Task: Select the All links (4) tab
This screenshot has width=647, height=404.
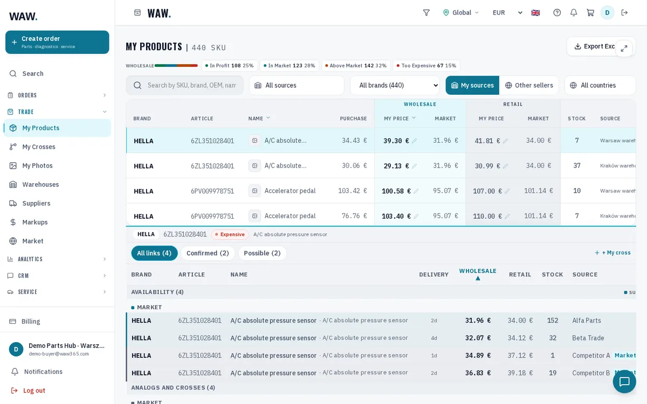Action: pos(154,253)
